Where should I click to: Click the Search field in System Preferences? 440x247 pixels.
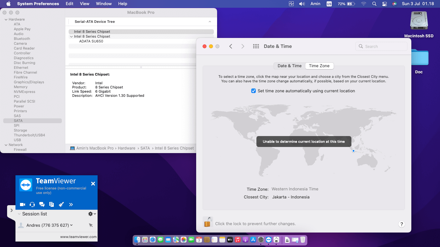381,46
